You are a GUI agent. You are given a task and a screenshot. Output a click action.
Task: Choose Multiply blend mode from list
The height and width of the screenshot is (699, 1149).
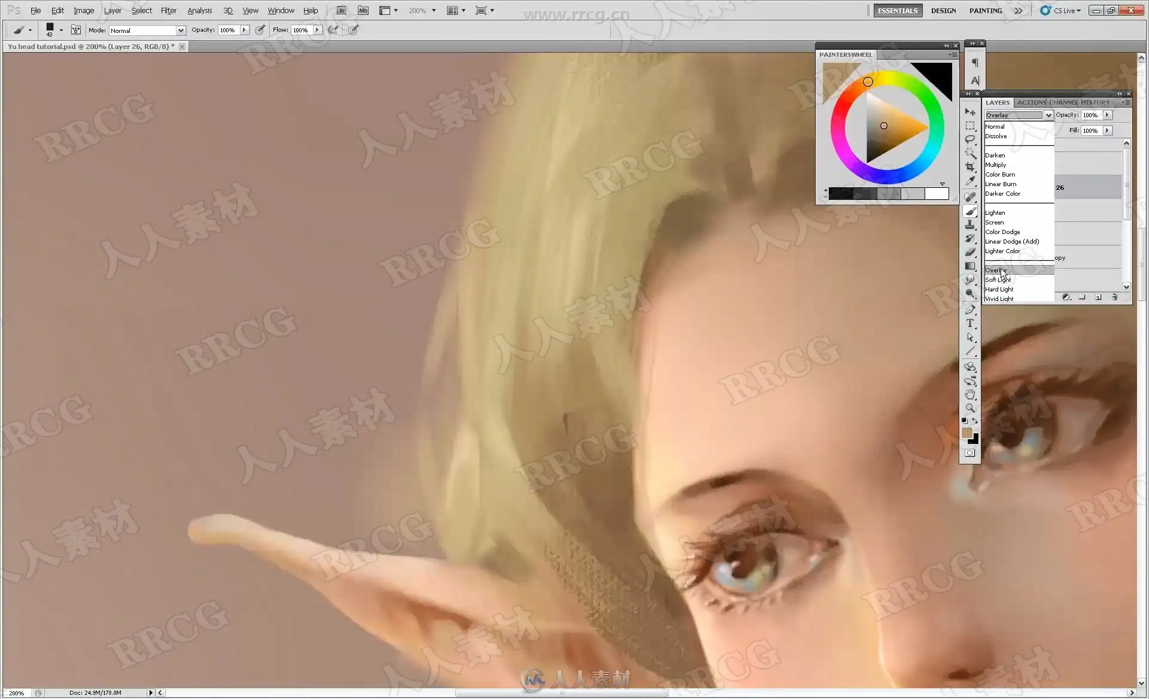click(995, 165)
